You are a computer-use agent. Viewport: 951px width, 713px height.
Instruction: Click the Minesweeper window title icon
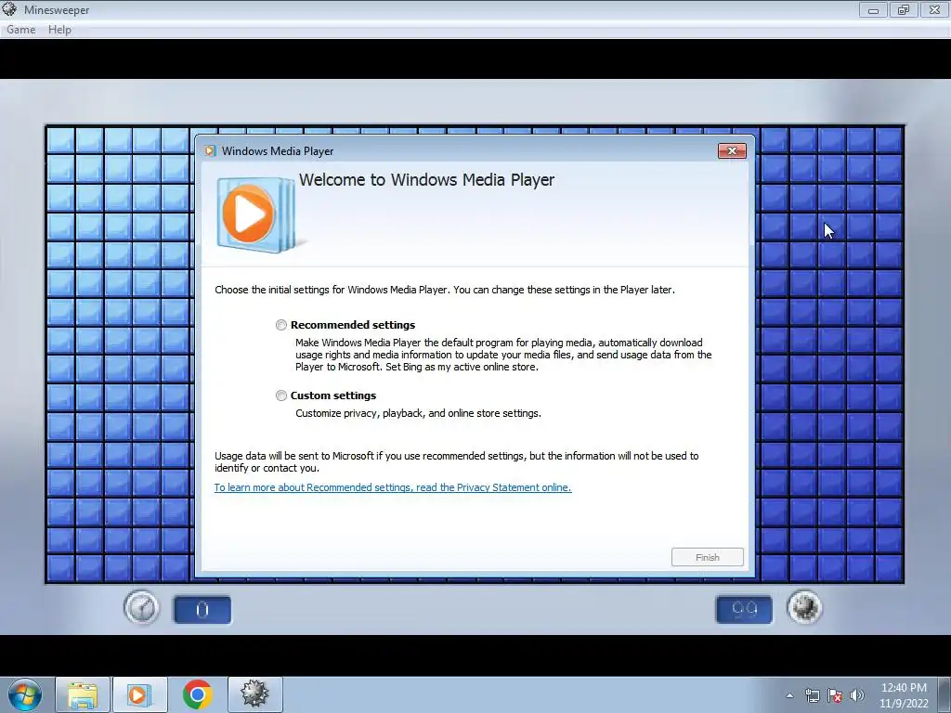[9, 9]
